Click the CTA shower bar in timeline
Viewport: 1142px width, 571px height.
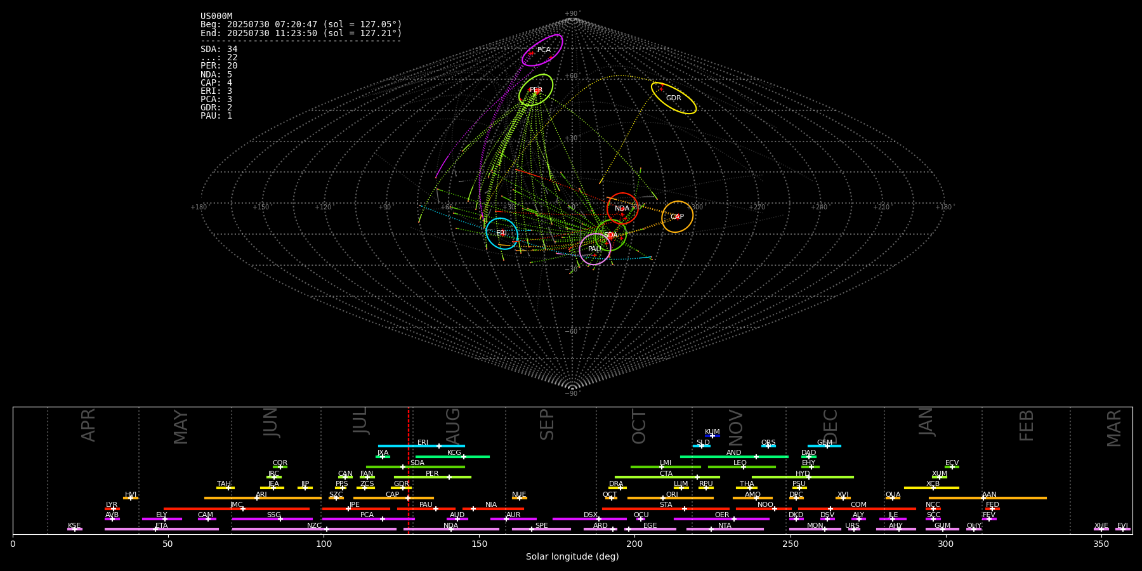click(667, 477)
